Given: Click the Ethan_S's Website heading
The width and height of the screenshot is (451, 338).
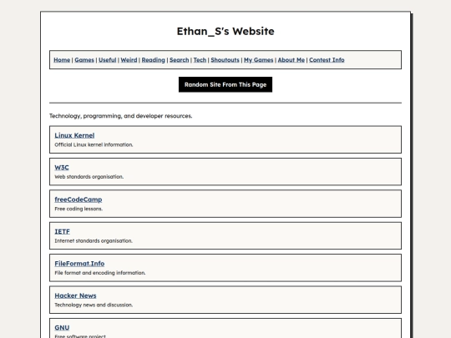Looking at the screenshot, I should (225, 32).
